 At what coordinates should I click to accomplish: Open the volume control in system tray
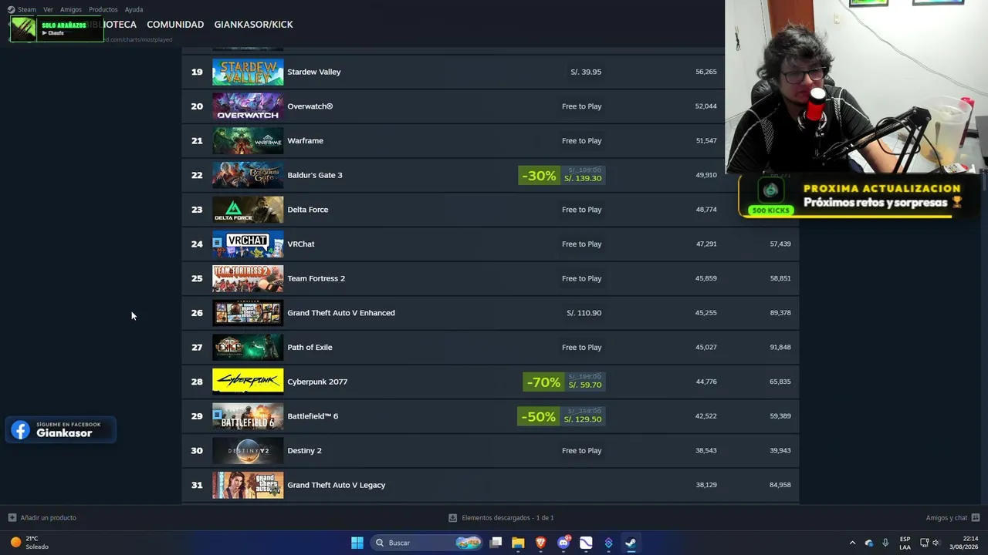coord(936,543)
